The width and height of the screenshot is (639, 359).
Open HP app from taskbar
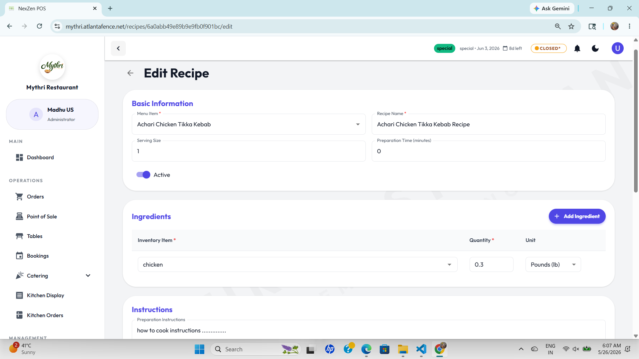(x=330, y=349)
